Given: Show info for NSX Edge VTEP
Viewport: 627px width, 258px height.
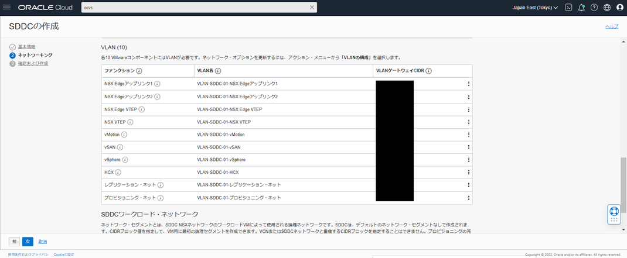Looking at the screenshot, I should point(142,109).
